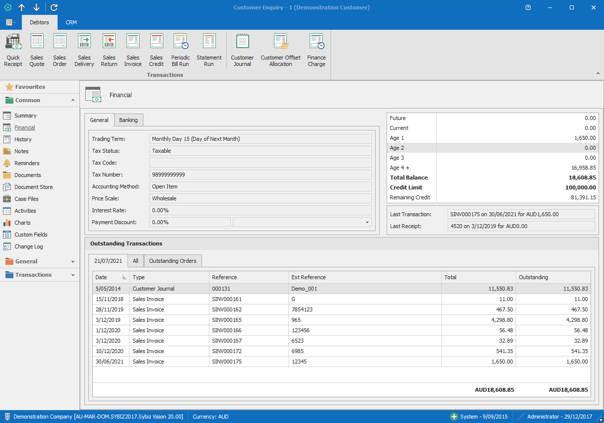Sort by the Date column header
This screenshot has width=604, height=423.
click(x=102, y=277)
